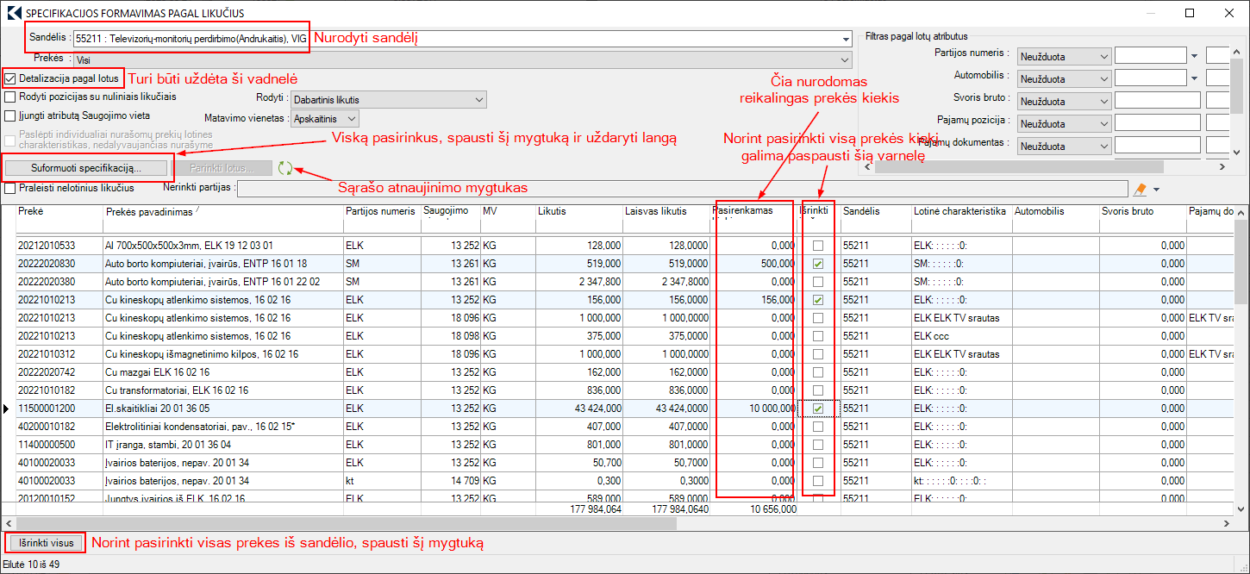The image size is (1250, 574).
Task: Click the Laisvas likutis column header
Action: coord(655,212)
